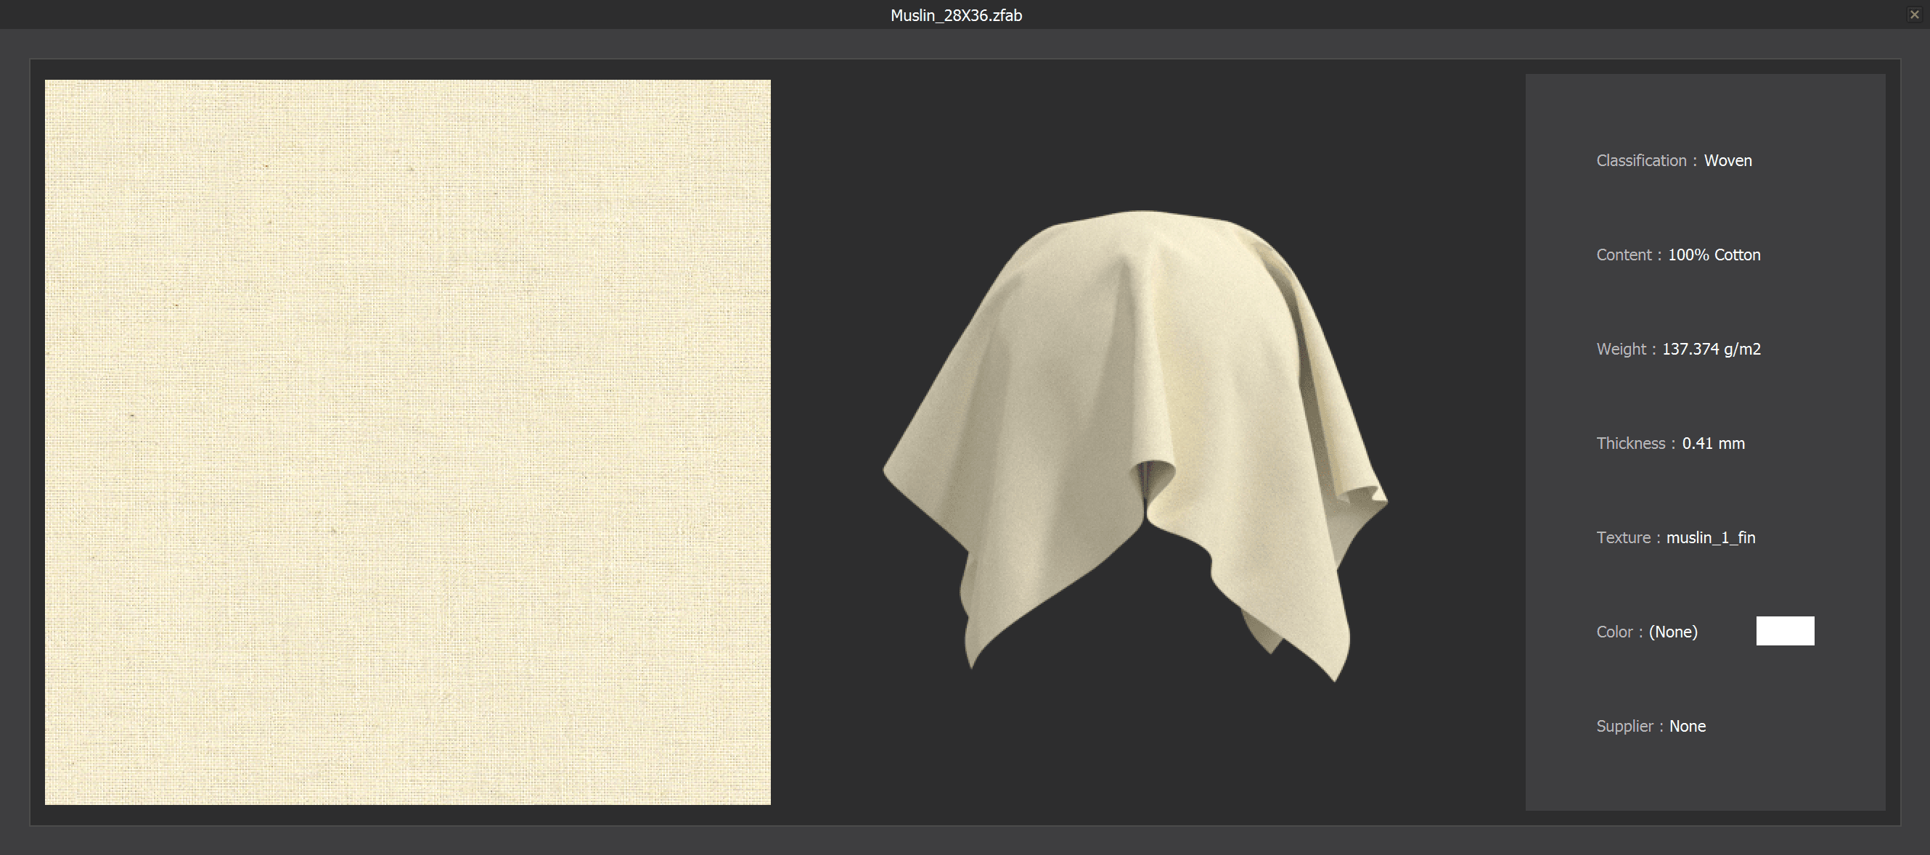Click the Supplier None value
Screen dimensions: 1930x855
coord(1688,726)
